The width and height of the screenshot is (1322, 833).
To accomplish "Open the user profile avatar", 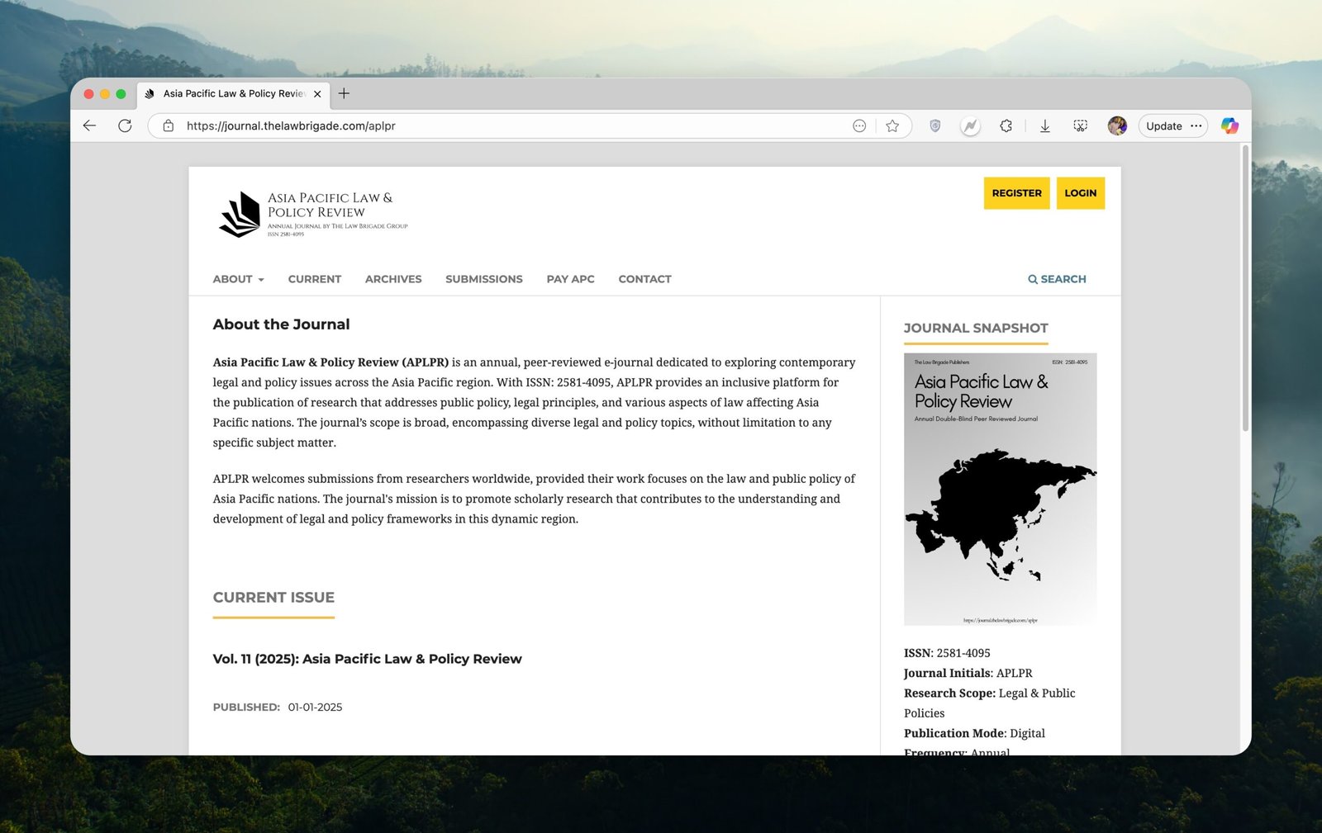I will coord(1117,125).
